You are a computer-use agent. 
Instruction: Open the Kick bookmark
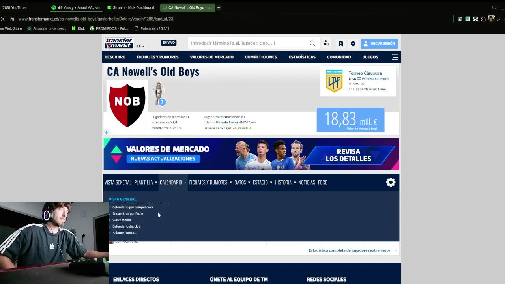click(x=78, y=28)
